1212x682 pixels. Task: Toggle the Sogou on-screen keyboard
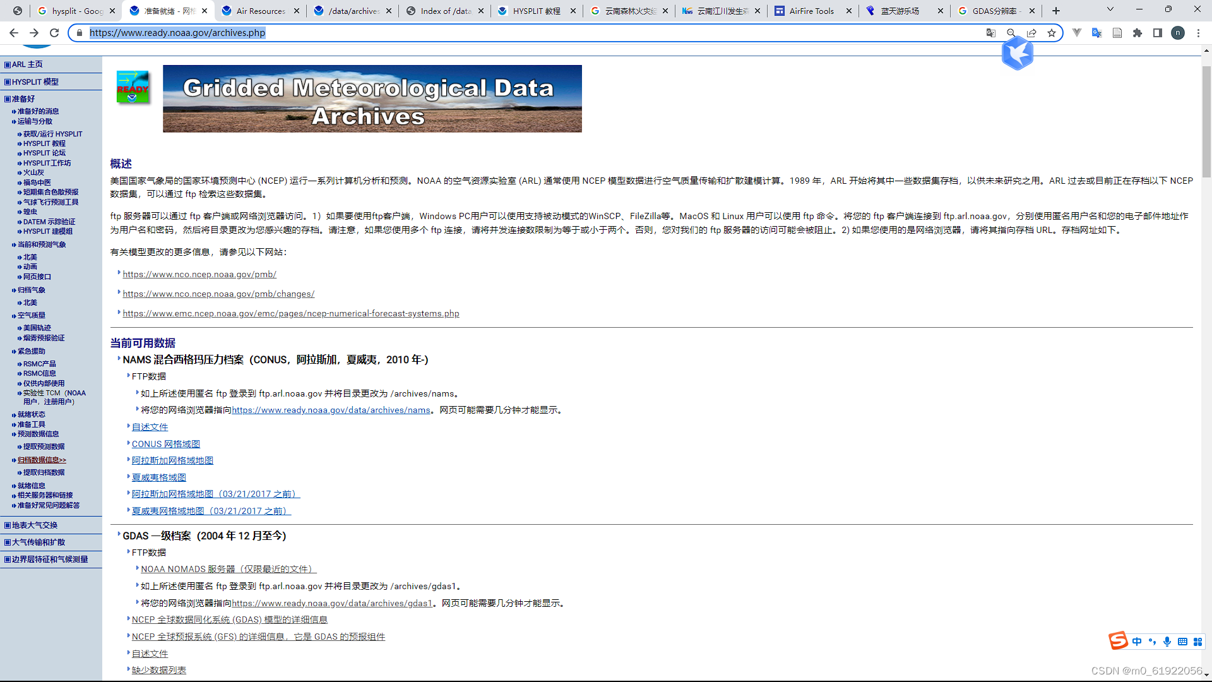(x=1182, y=642)
